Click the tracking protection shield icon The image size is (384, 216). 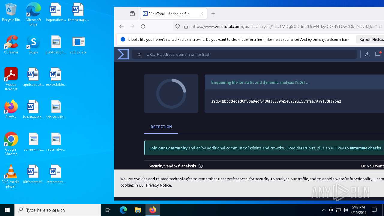pos(178,26)
